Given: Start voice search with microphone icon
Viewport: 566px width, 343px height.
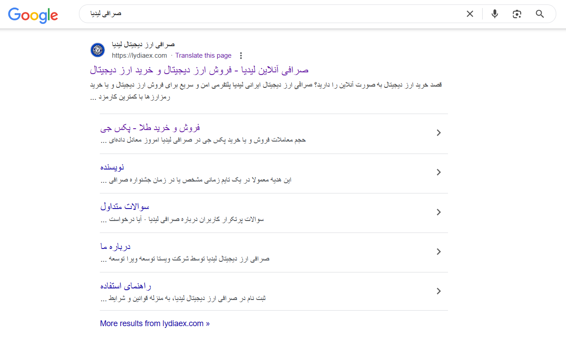Looking at the screenshot, I should click(x=495, y=14).
